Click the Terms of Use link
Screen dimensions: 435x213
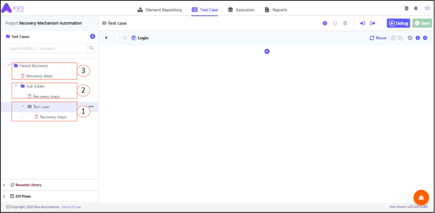[x=71, y=207]
